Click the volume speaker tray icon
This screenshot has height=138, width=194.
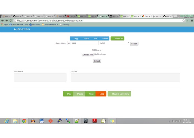click(179, 121)
